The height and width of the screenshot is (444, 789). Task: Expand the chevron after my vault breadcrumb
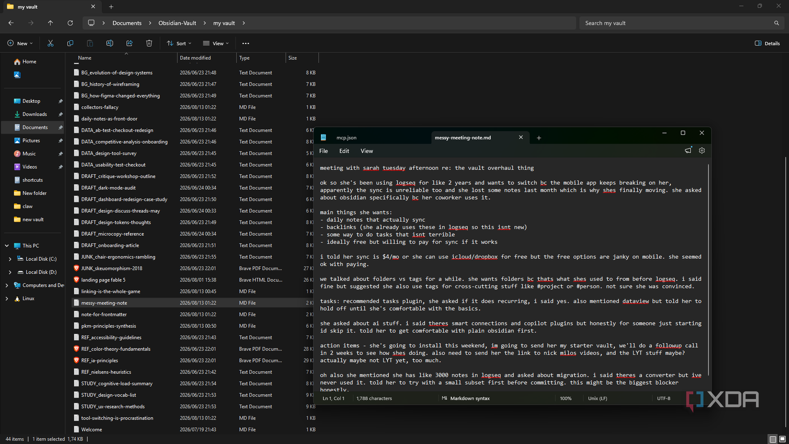pos(244,23)
